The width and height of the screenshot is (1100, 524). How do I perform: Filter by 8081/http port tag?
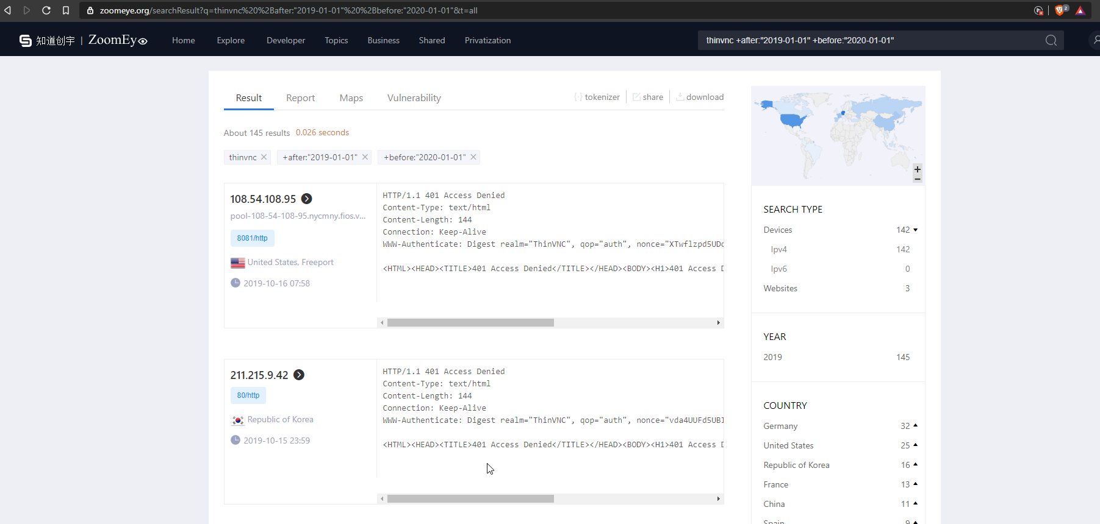[252, 238]
